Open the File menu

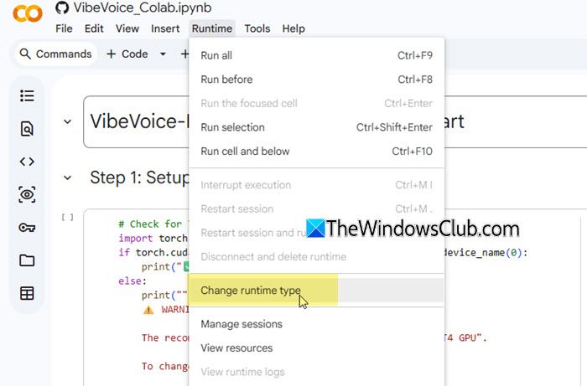coord(64,28)
